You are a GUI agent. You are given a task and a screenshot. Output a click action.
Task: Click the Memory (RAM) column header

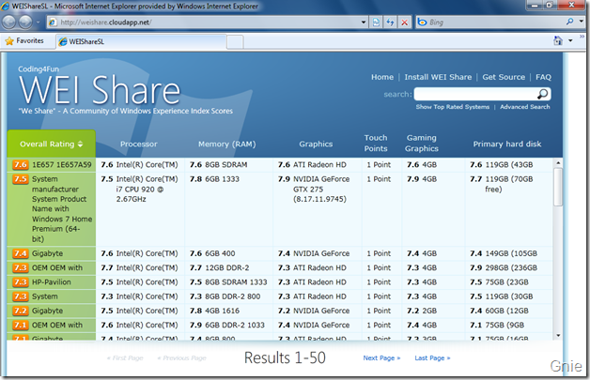pos(227,144)
